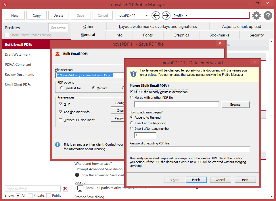Screen dimensions: 276x201
Task: Click the page number input field
Action: (145, 135)
